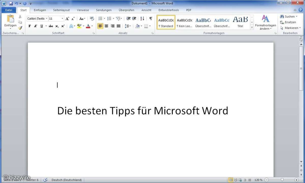Expand the underline style dropdown arrow
305x183 pixels.
click(x=46, y=26)
